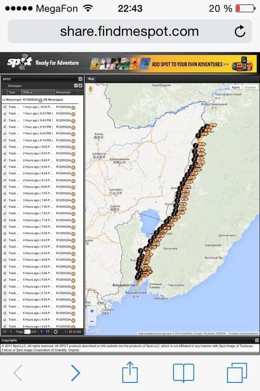Zoom in on the map
This screenshot has height=391, width=260.
pyautogui.click(x=92, y=311)
